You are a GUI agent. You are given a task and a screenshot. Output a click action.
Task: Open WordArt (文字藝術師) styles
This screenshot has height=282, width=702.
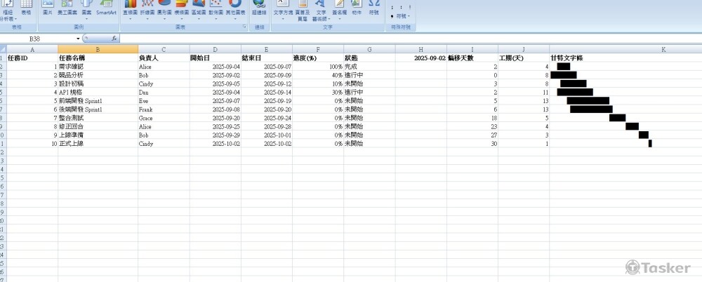321,11
